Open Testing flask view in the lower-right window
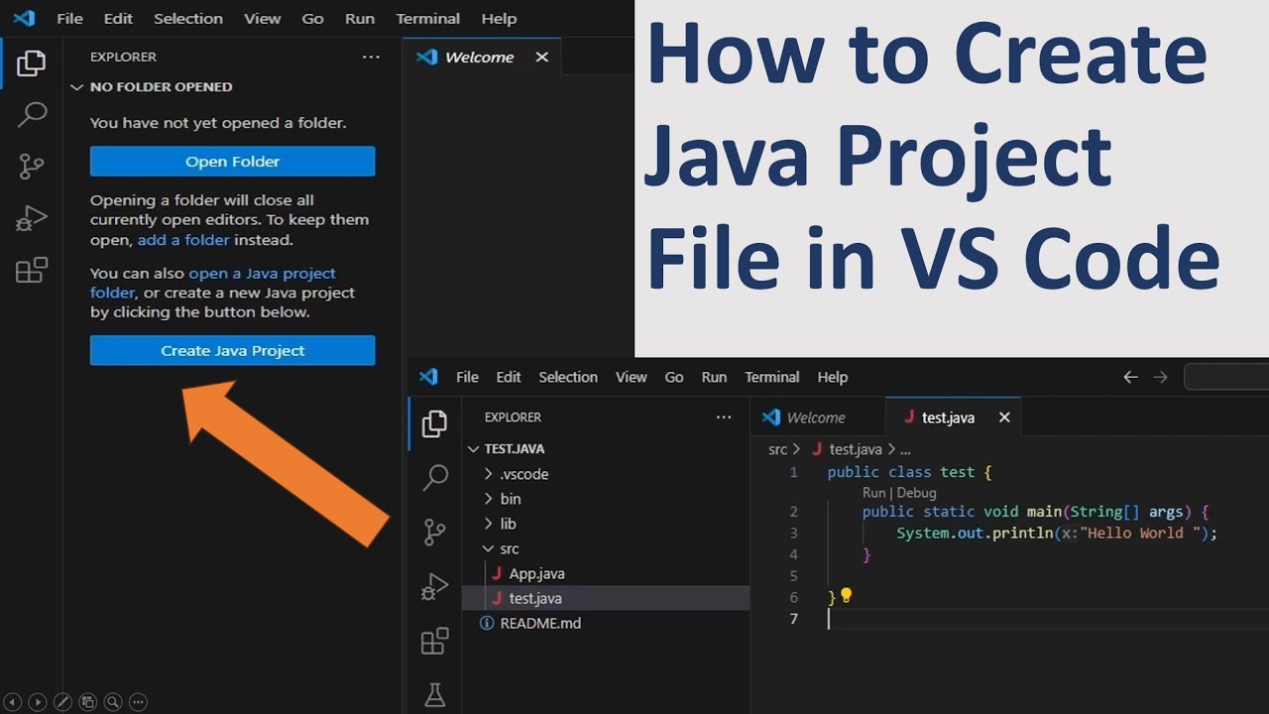 435,695
